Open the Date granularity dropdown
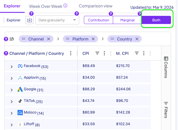This screenshot has height=130, width=178. pos(57,20)
